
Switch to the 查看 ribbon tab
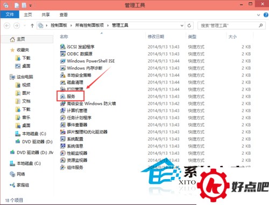63,15
